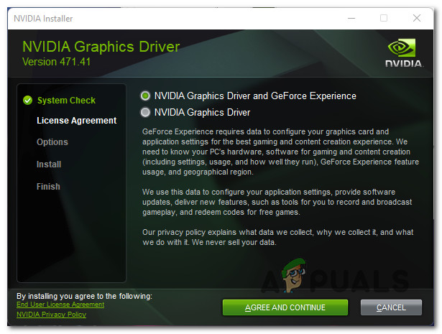Click the Agree and Continue button

[285, 307]
